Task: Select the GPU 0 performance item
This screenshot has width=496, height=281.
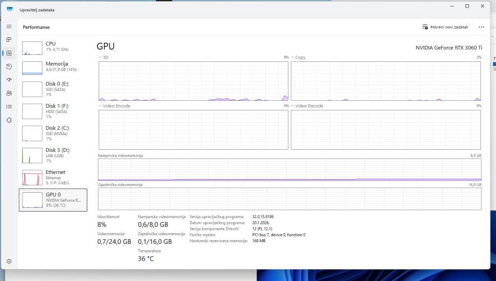Action: click(x=53, y=200)
